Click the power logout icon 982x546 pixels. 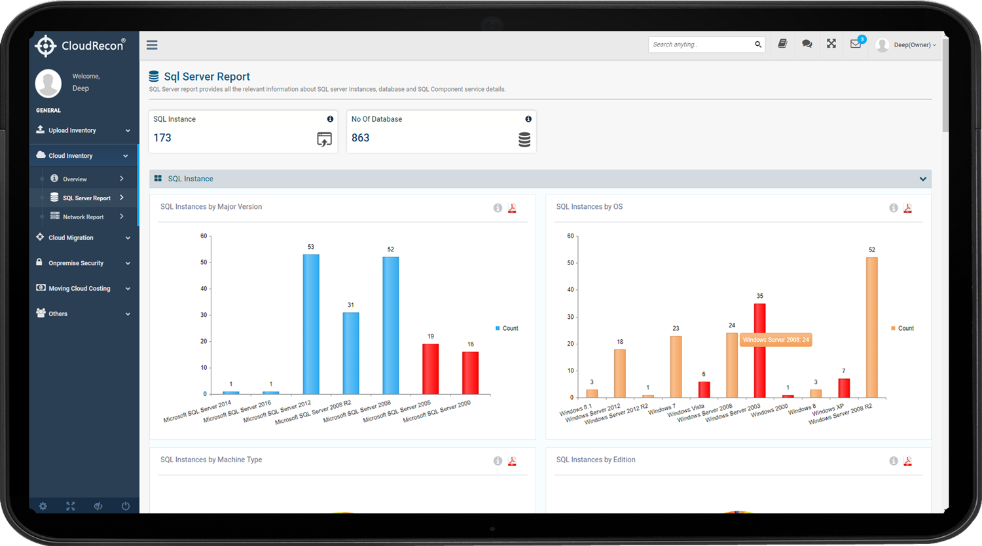click(125, 506)
